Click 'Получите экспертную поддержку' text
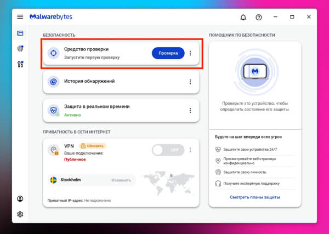 pos(251,184)
